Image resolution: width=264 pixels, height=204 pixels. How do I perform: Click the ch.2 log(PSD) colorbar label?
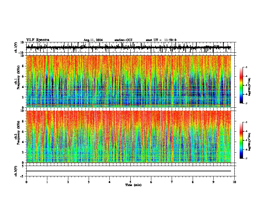point(249,142)
